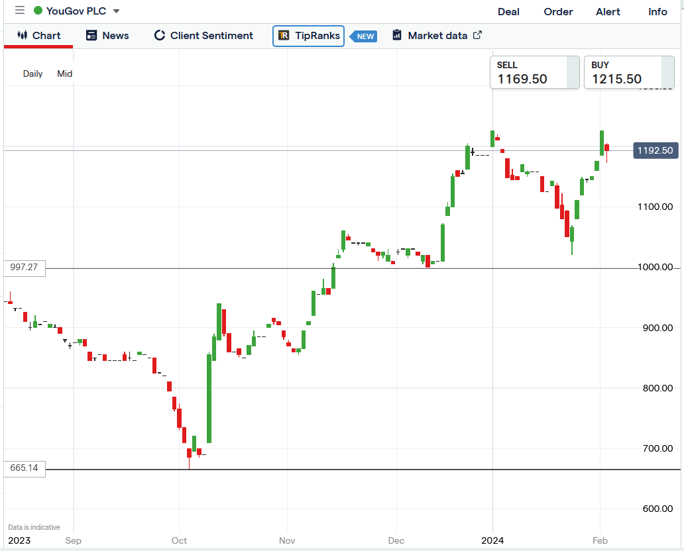This screenshot has width=684, height=551.
Task: Click the external link icon after Market data
Action: click(x=477, y=35)
